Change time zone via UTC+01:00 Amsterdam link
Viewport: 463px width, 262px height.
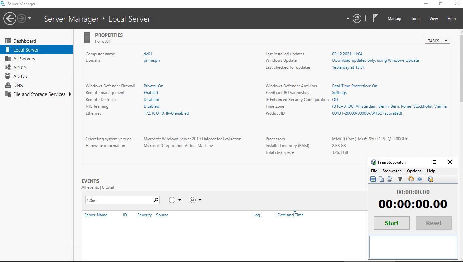[x=389, y=106]
